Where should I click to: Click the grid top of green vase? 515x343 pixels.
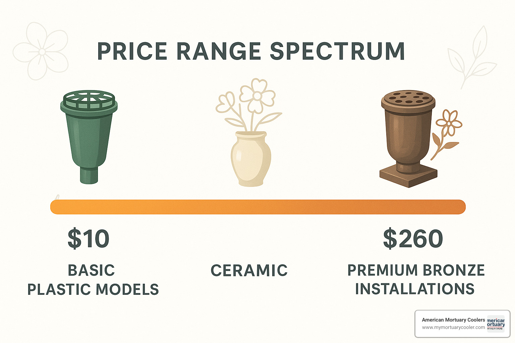click(x=89, y=100)
